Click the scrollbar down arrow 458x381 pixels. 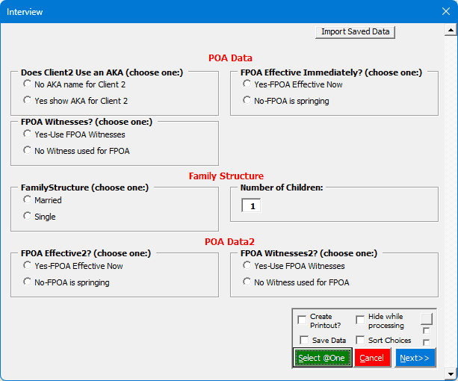click(x=451, y=373)
